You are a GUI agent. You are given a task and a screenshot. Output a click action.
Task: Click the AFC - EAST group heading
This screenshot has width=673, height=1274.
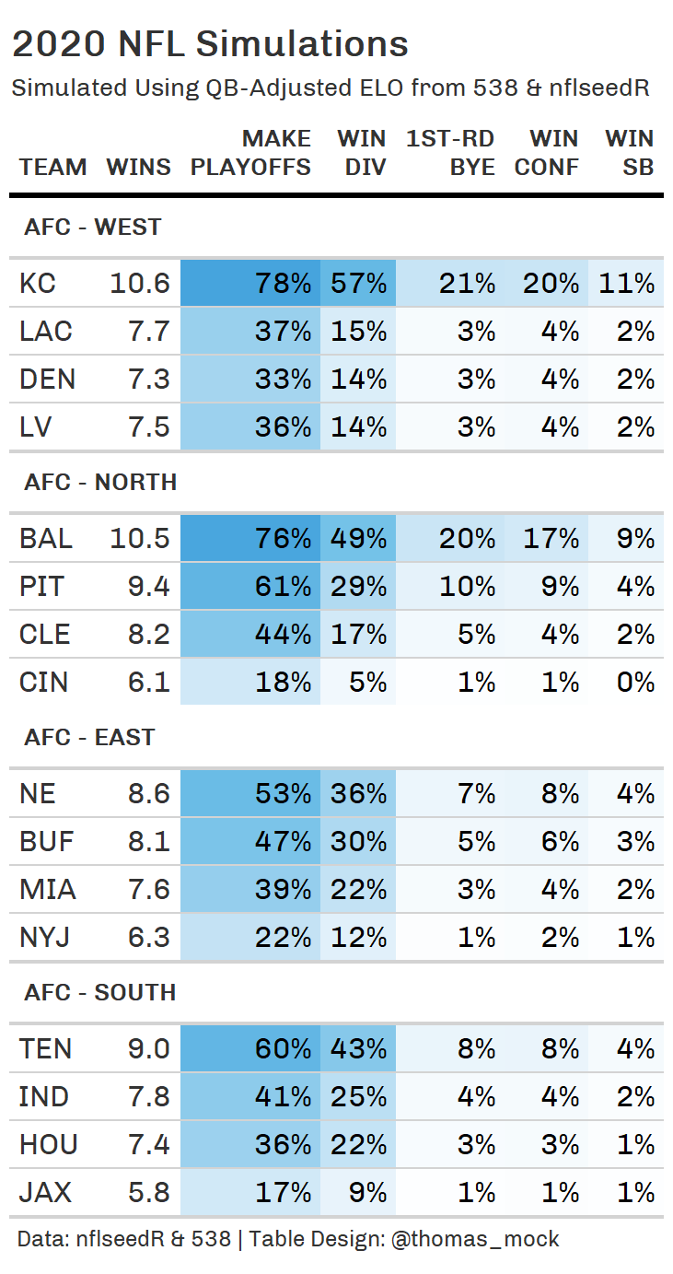pyautogui.click(x=89, y=737)
